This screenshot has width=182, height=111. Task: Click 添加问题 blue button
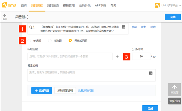click(42, 90)
